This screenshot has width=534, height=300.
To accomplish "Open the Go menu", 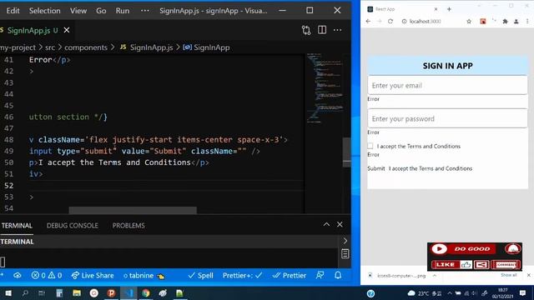I will pos(101,11).
